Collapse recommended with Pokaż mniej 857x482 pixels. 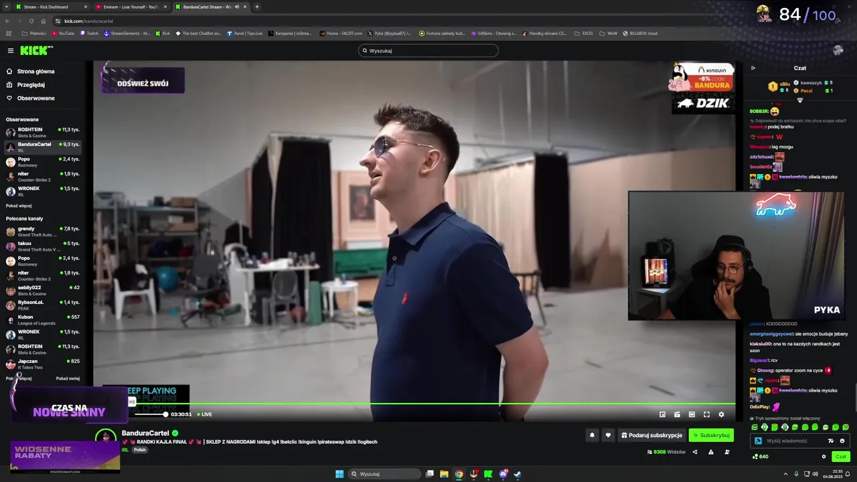[68, 379]
